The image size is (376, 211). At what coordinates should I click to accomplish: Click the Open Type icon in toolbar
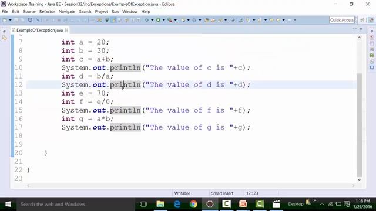[206, 20]
